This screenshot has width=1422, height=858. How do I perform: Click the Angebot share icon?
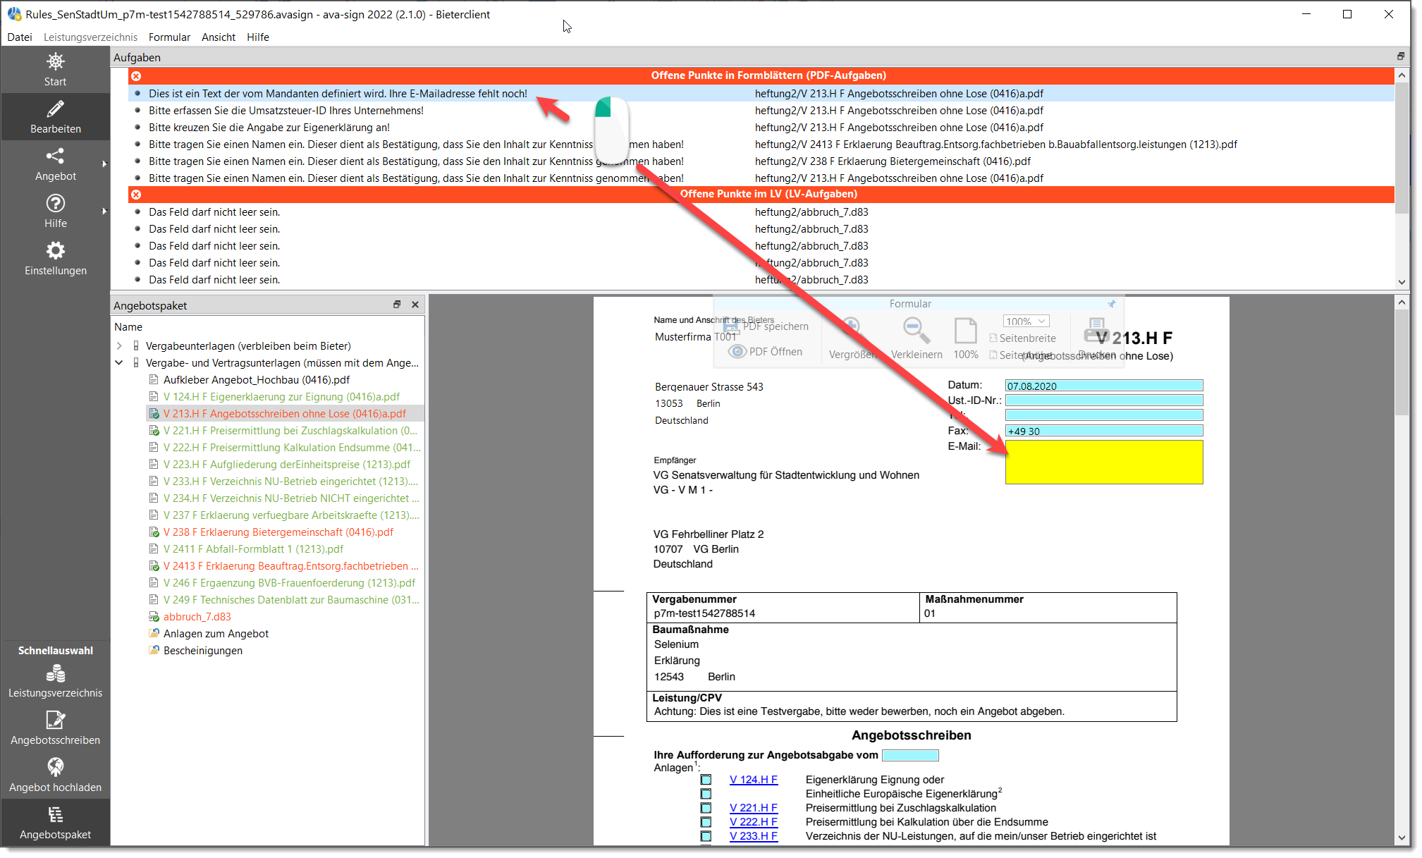[x=55, y=157]
